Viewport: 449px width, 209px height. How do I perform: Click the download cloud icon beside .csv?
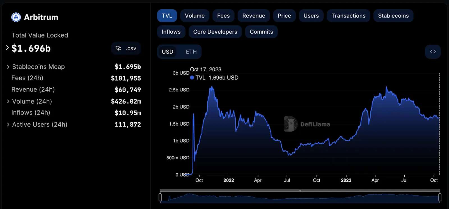(118, 48)
